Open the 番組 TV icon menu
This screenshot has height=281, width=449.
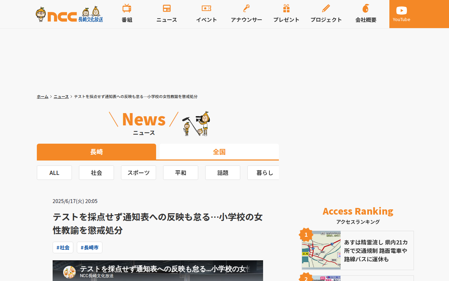[127, 8]
